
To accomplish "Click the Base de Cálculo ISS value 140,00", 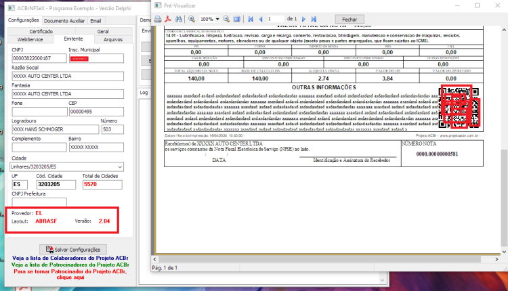I will pyautogui.click(x=260, y=79).
